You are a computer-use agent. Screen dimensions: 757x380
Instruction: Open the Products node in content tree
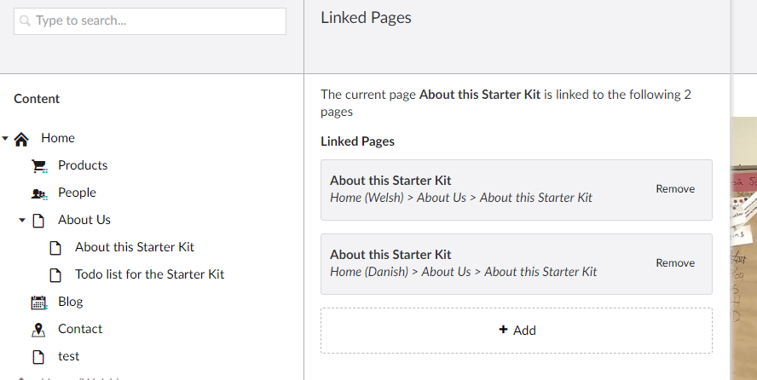[83, 165]
